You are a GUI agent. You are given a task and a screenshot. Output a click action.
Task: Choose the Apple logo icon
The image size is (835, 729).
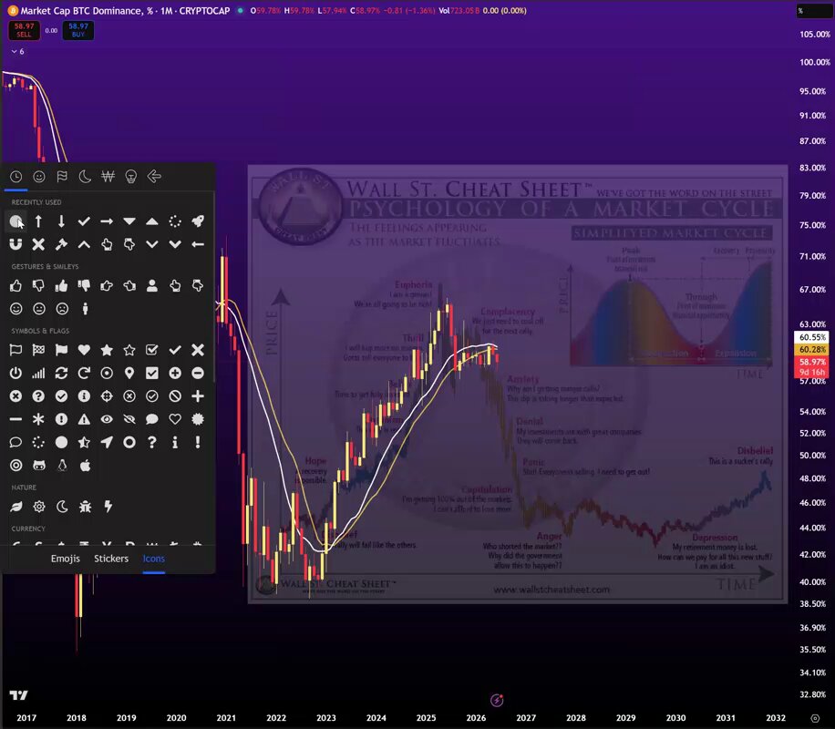(x=85, y=466)
